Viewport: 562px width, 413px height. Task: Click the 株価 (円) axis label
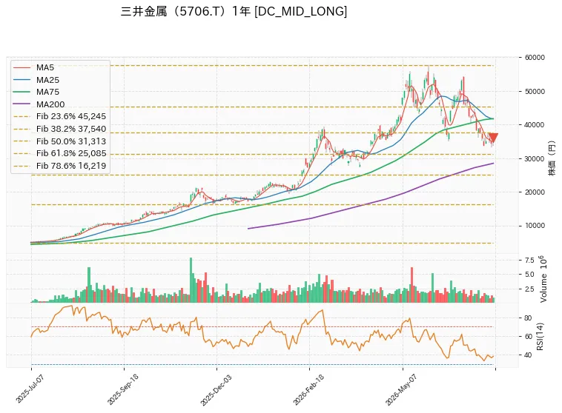552,158
